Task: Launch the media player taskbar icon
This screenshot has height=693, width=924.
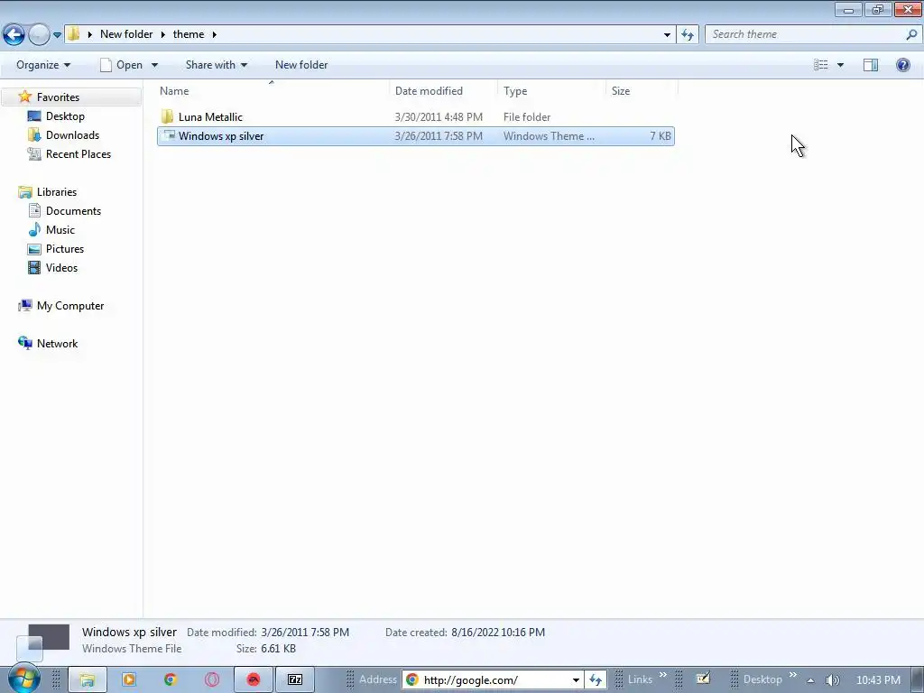Action: coord(129,680)
